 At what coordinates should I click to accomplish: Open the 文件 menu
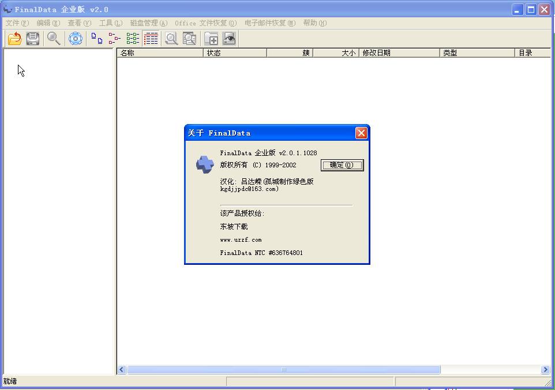click(x=17, y=23)
